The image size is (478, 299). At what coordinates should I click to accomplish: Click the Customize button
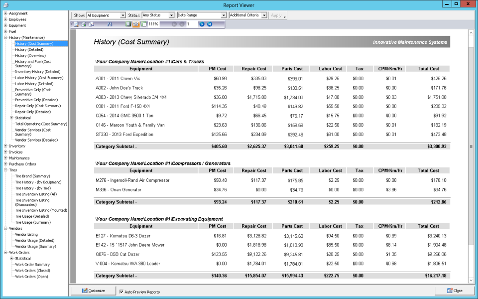pyautogui.click(x=94, y=291)
